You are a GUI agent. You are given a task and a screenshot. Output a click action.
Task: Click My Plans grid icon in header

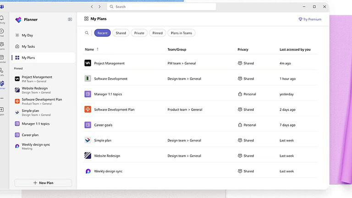(86, 19)
